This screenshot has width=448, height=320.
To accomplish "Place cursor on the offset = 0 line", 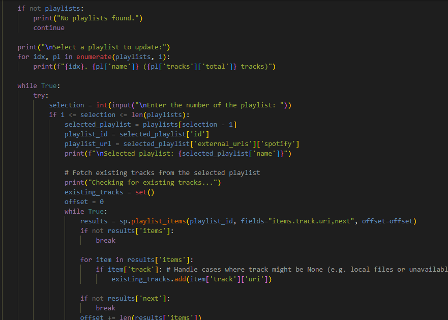I will [84, 202].
